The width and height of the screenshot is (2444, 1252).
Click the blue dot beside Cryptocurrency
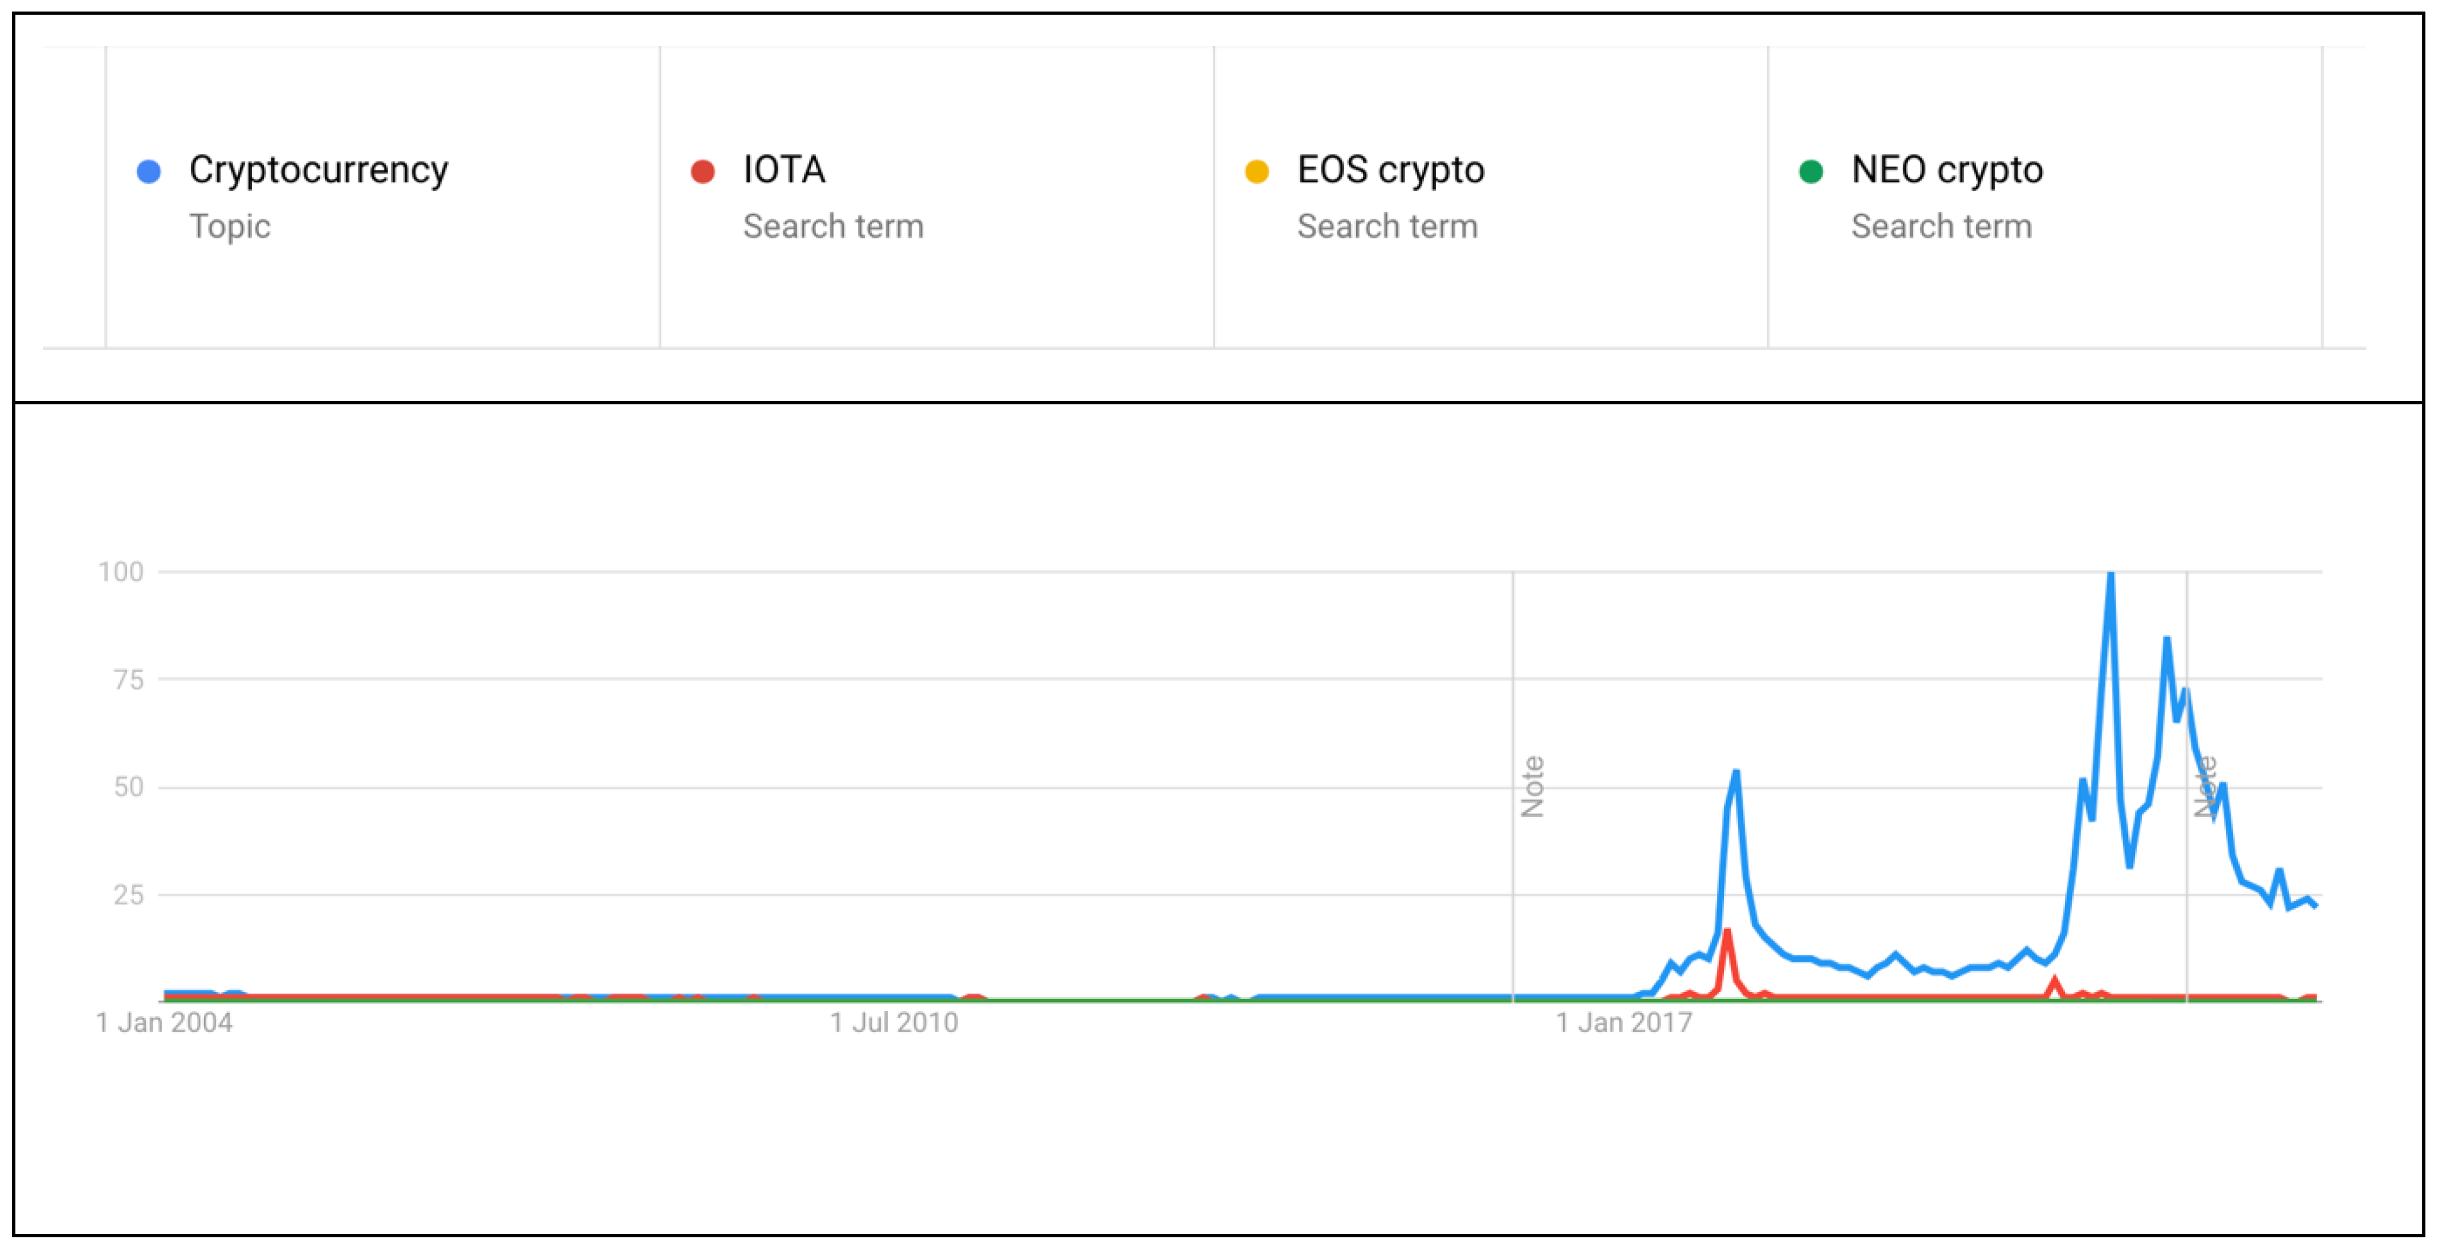tap(149, 172)
